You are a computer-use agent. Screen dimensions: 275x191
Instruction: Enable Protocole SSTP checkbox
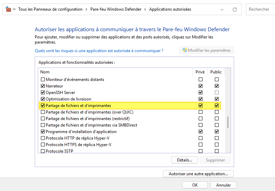43,151
